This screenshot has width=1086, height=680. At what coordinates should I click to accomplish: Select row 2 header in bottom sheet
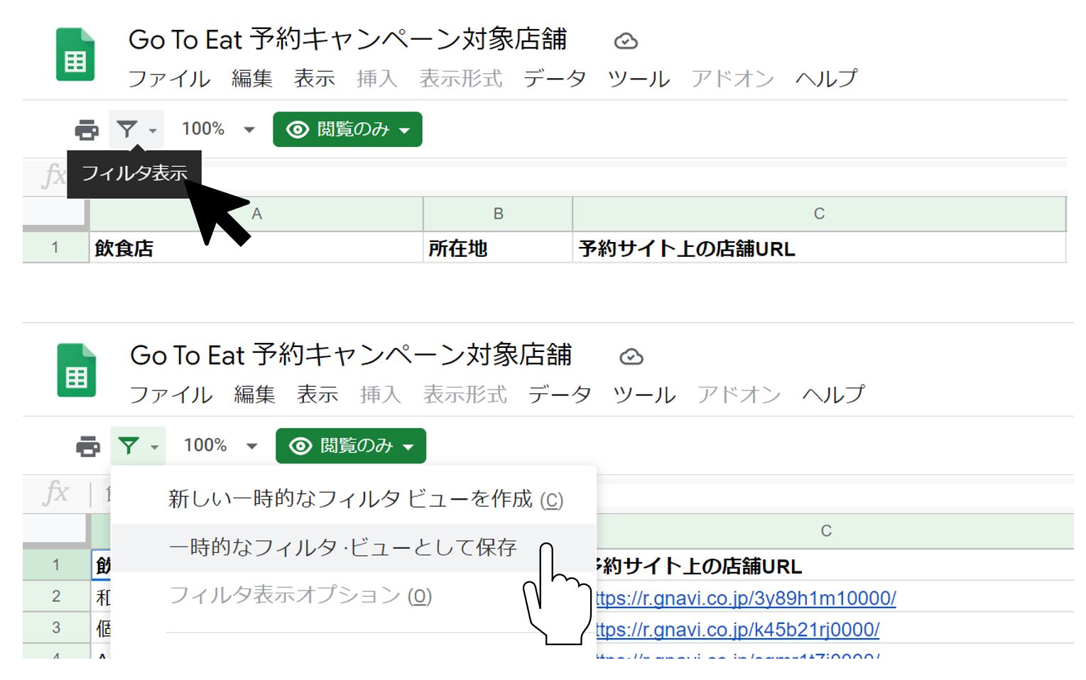[x=56, y=596]
